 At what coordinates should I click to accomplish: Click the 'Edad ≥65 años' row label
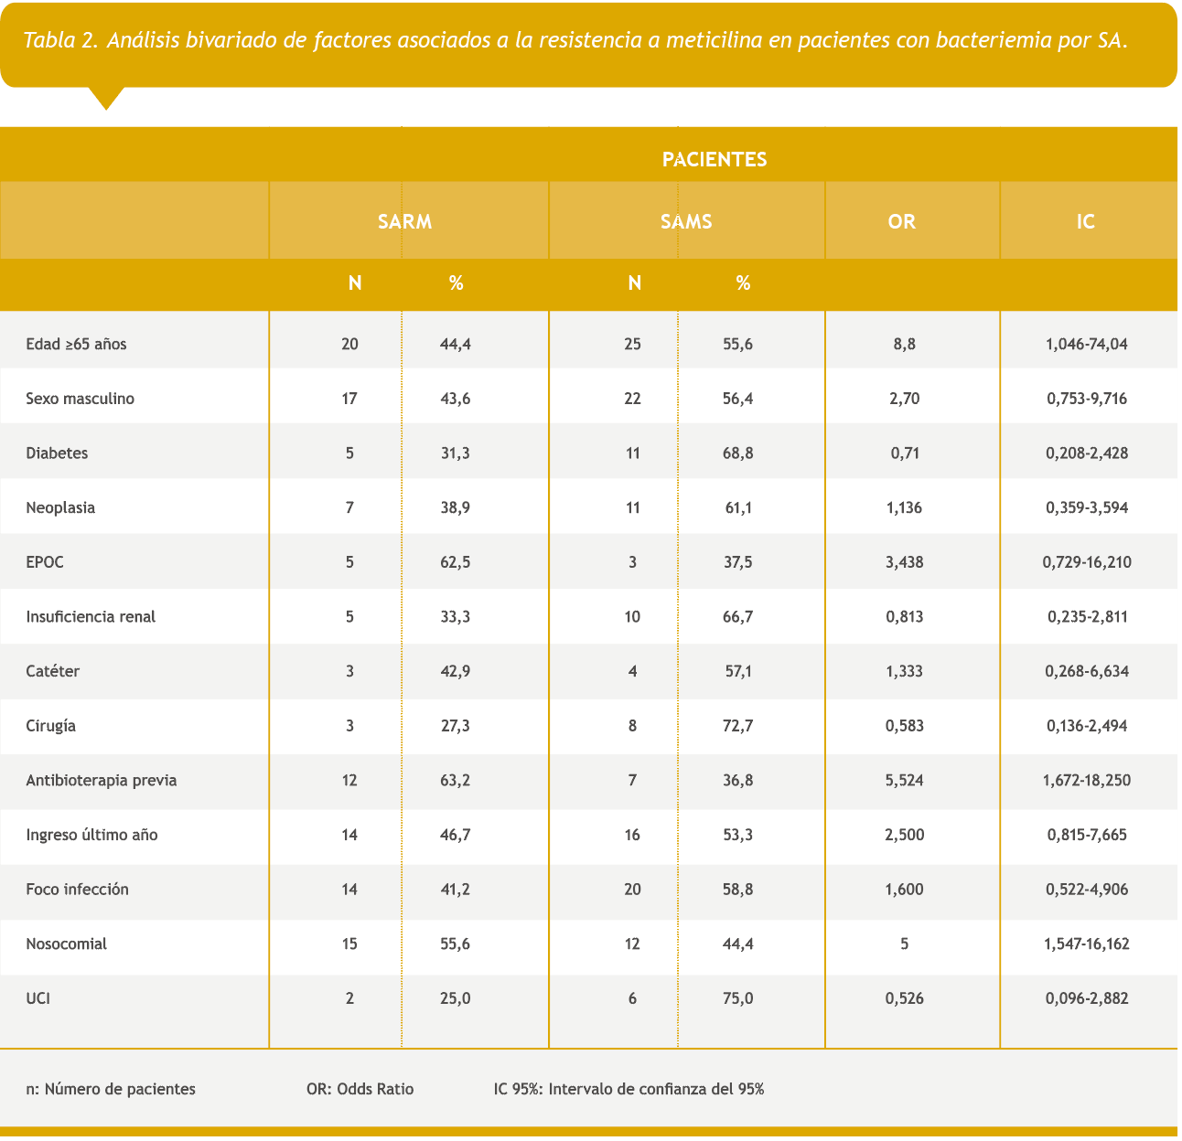[77, 345]
